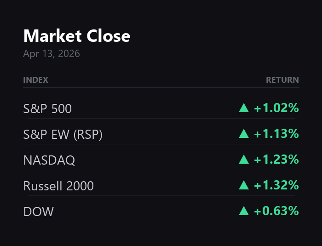Click the S&P 500 up-arrow icon
This screenshot has width=322, height=246.
pyautogui.click(x=244, y=108)
